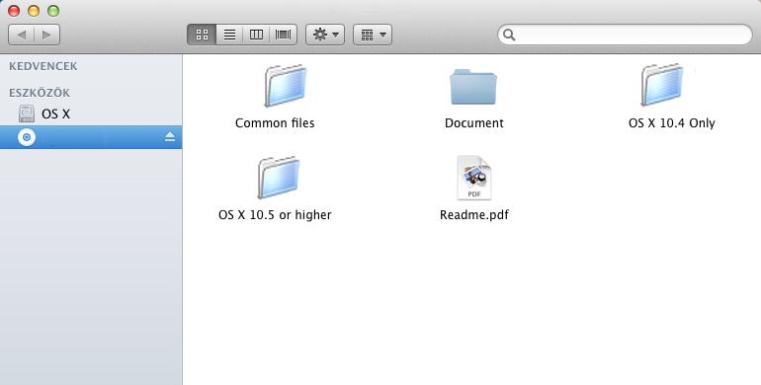Click the magnifying glass search icon

tap(509, 35)
